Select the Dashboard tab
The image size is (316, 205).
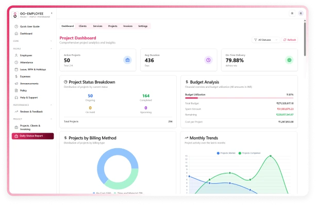point(68,26)
